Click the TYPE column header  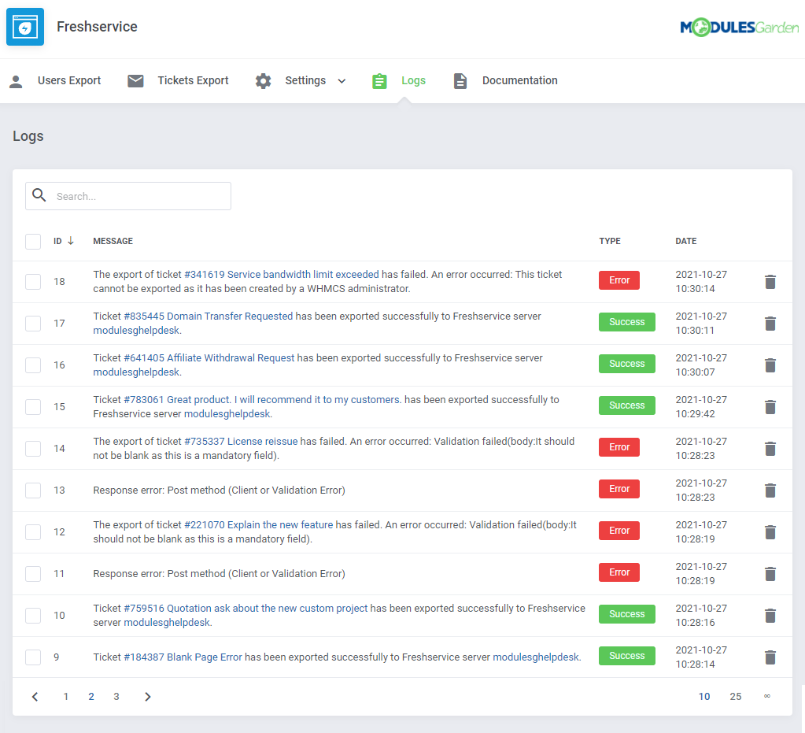click(610, 241)
